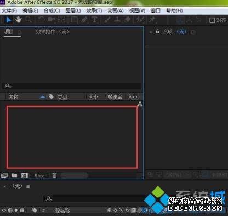Switch to 效果控件 (无) tab
Viewport: 228px width, 216px height.
point(52,32)
